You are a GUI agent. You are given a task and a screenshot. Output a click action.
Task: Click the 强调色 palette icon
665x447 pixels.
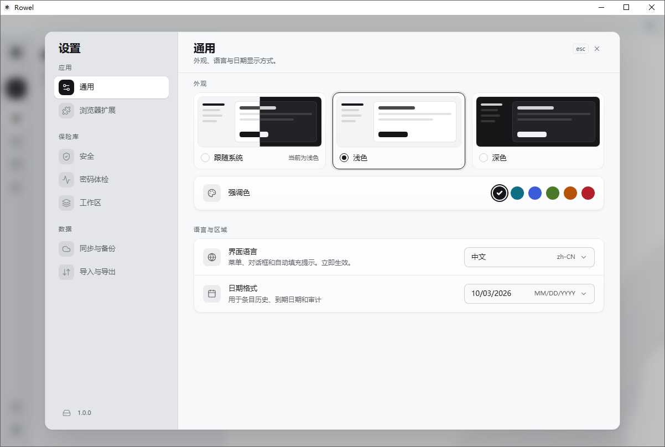(x=212, y=193)
